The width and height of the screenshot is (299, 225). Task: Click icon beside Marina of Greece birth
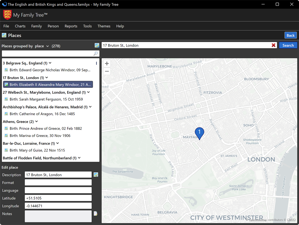tap(6, 136)
